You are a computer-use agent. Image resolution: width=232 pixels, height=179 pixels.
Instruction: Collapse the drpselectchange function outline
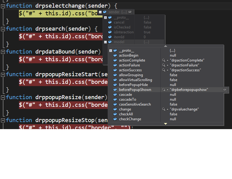coord(3,6)
